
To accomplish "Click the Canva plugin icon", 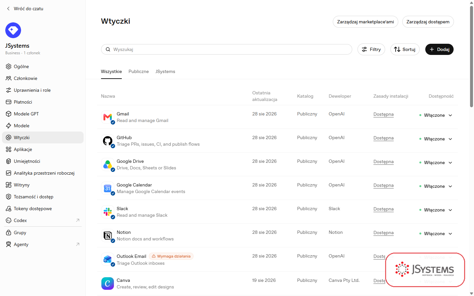I will 108,284.
